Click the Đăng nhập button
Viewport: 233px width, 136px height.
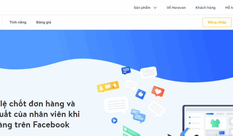coord(217,22)
